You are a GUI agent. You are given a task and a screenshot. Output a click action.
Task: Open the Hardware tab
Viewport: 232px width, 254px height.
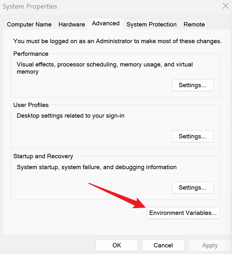tap(71, 24)
